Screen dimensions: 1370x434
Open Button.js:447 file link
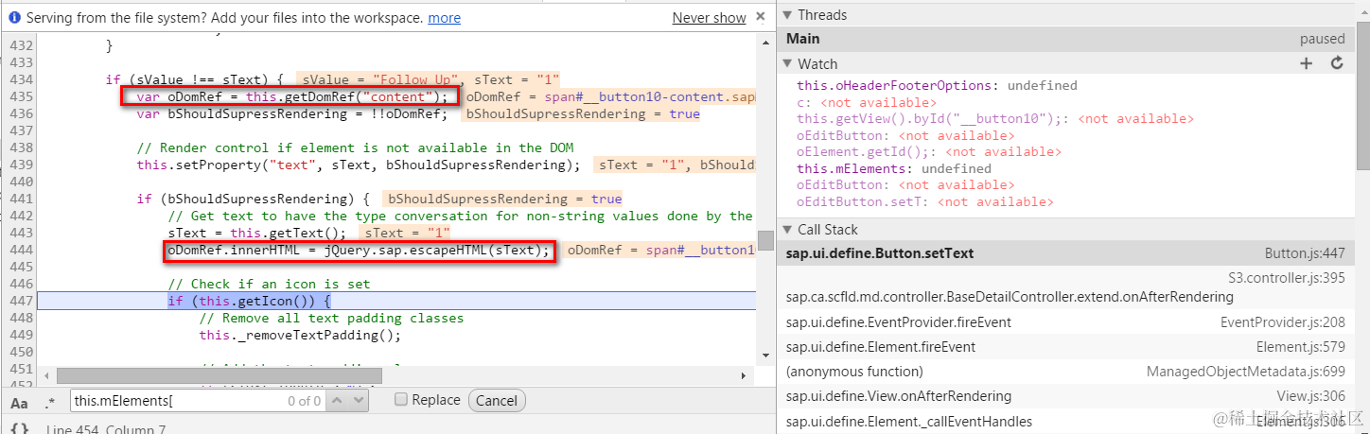(1305, 253)
